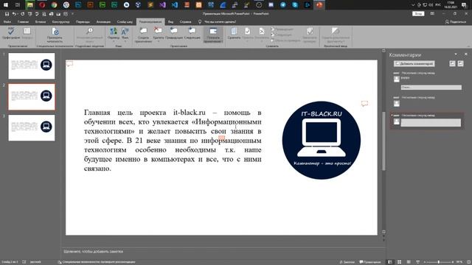472x265 pixels.
Task: Go to the Next comment button
Action: (x=192, y=33)
